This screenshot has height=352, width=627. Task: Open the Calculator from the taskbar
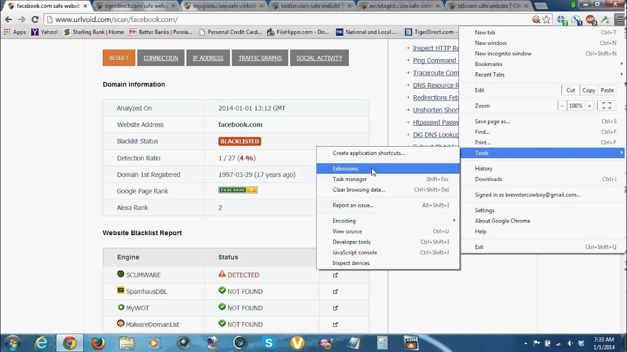382,343
